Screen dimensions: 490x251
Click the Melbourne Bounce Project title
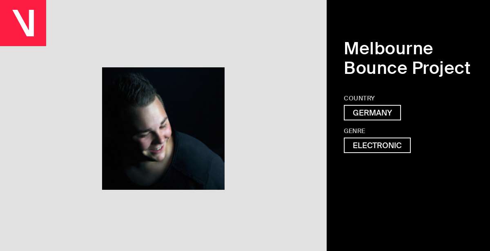click(407, 58)
